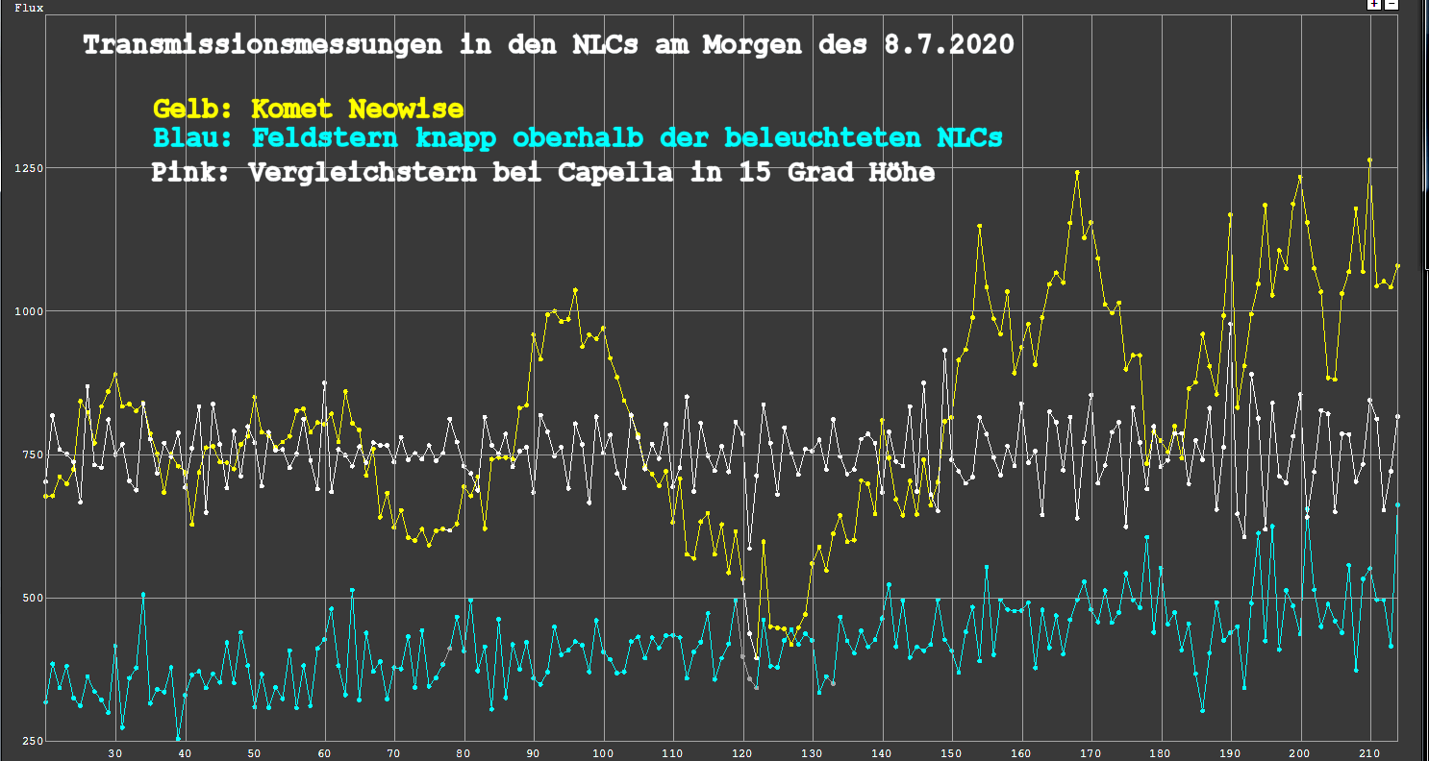The width and height of the screenshot is (1429, 761).
Task: Click the 150 tick label on X axis
Action: point(951,753)
